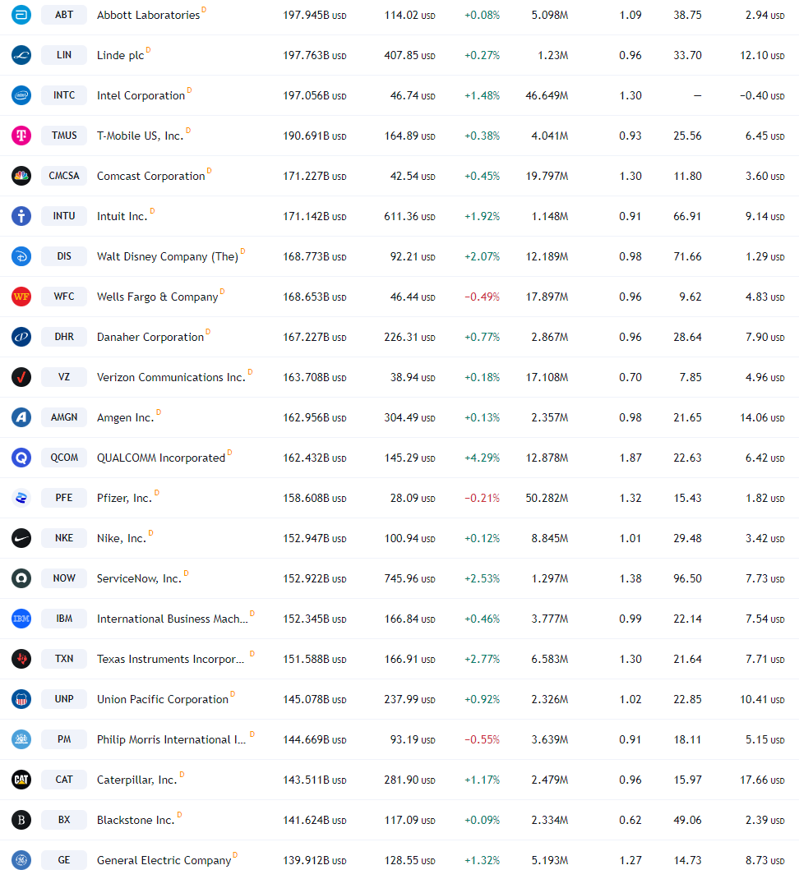Open the CMCSA ticker symbol
The height and width of the screenshot is (879, 799).
click(64, 176)
